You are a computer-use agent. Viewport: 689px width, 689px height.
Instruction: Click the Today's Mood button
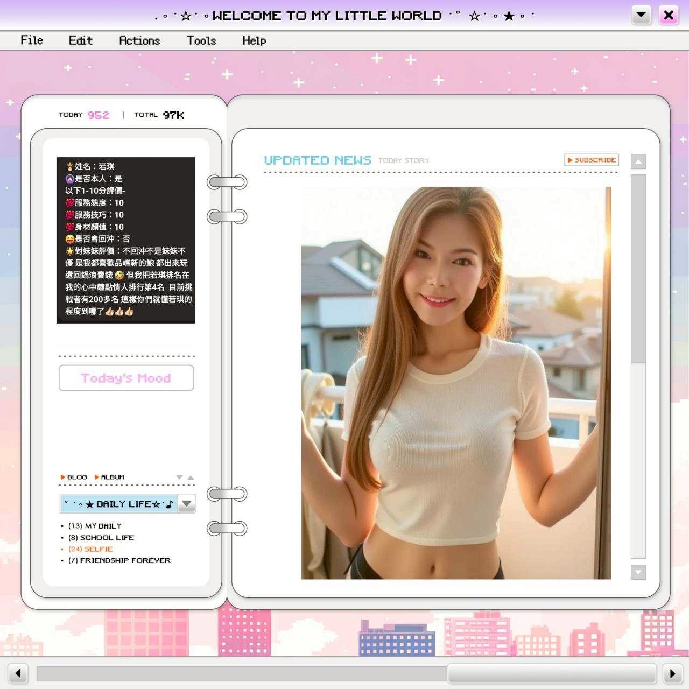(126, 378)
